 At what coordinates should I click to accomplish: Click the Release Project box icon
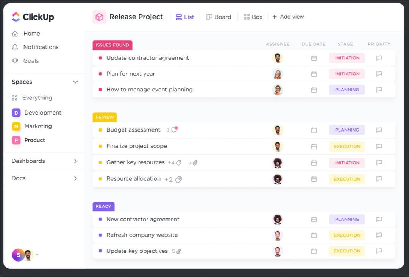(99, 17)
